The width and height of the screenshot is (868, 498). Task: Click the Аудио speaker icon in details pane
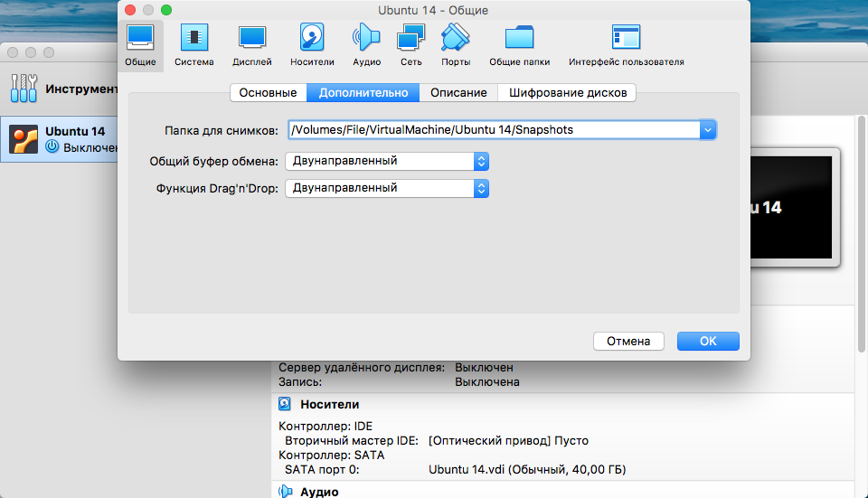285,492
